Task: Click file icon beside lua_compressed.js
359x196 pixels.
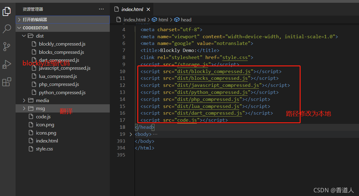Action: [x=34, y=76]
